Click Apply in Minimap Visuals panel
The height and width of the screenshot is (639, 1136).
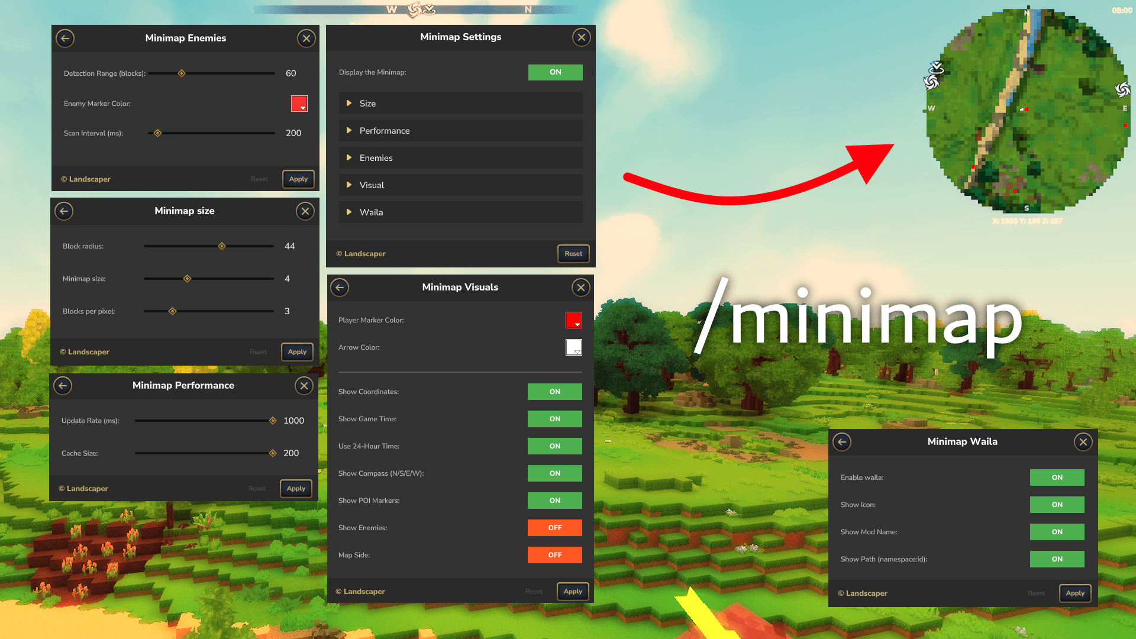point(573,592)
